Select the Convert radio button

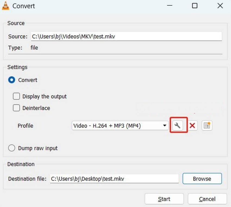[11, 80]
